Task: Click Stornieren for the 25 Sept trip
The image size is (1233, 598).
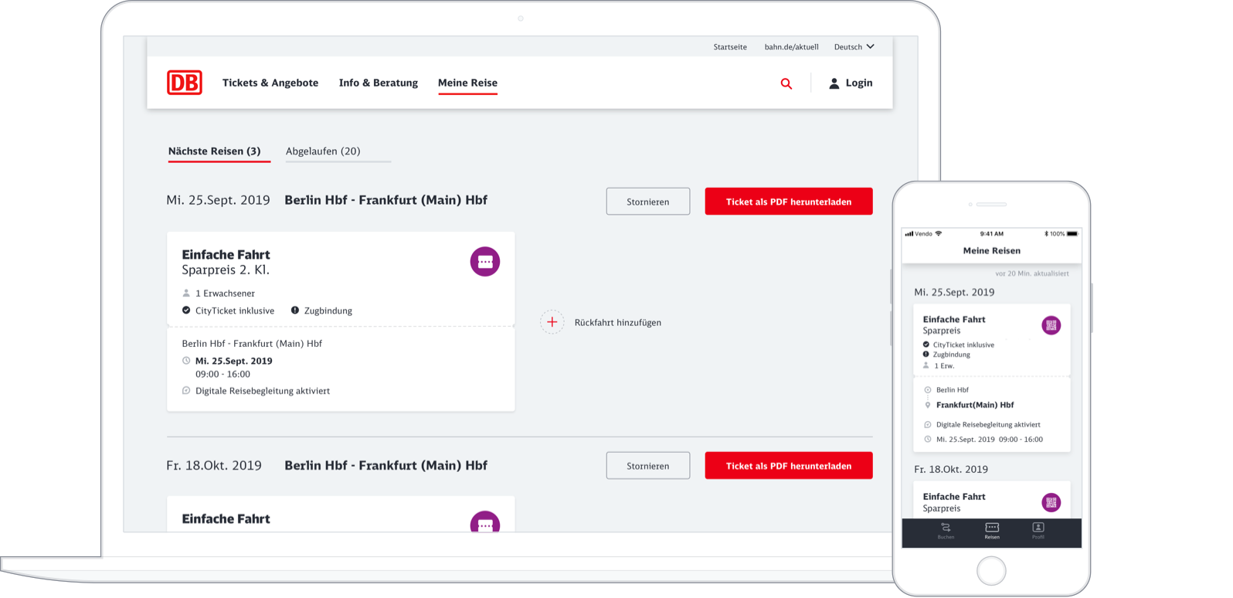Action: (x=647, y=202)
